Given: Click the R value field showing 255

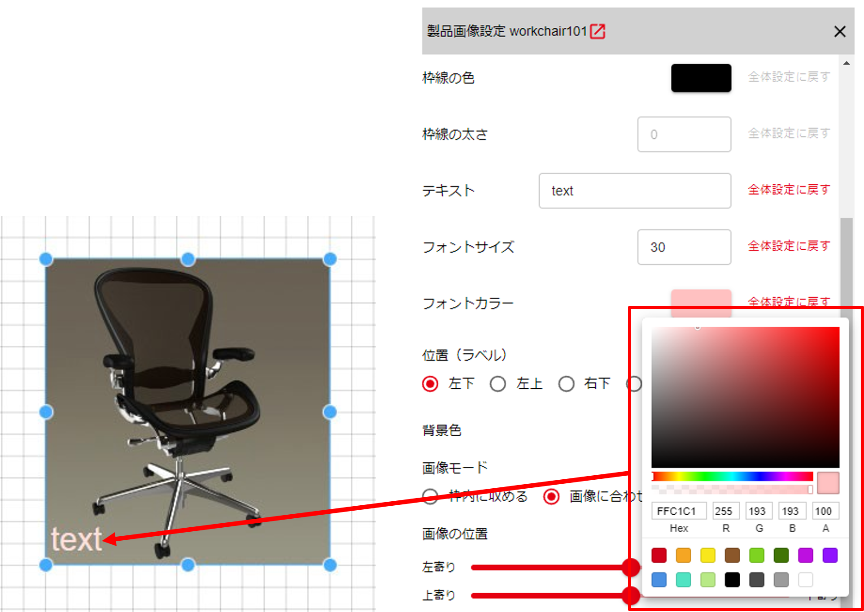Looking at the screenshot, I should pos(725,511).
